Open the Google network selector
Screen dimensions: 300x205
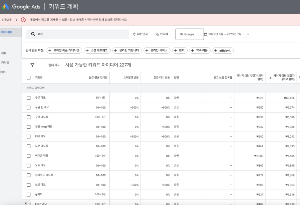190,34
